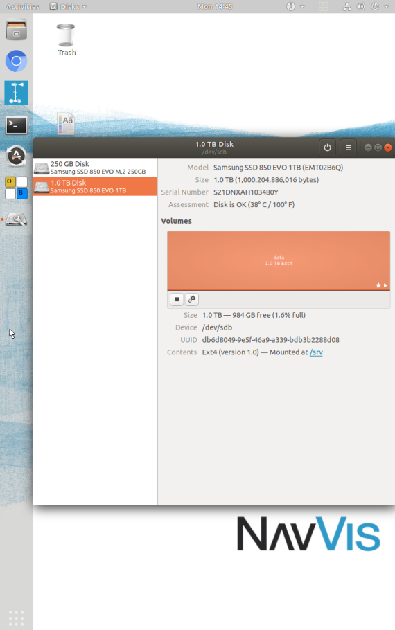This screenshot has height=630, width=395.
Task: Open the blue mapping app dock icon
Action: click(16, 93)
